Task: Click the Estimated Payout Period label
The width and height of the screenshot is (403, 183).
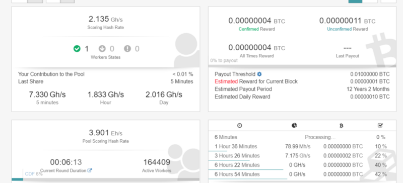Action: (x=243, y=89)
